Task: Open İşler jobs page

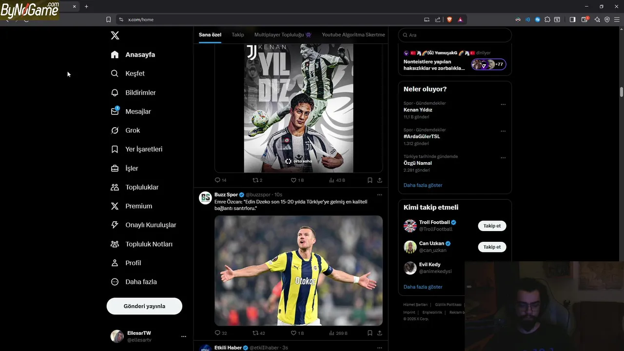Action: [124, 168]
